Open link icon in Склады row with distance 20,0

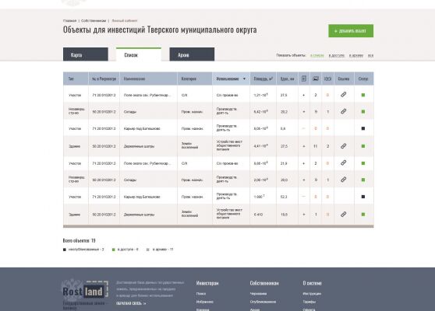pyautogui.click(x=344, y=180)
